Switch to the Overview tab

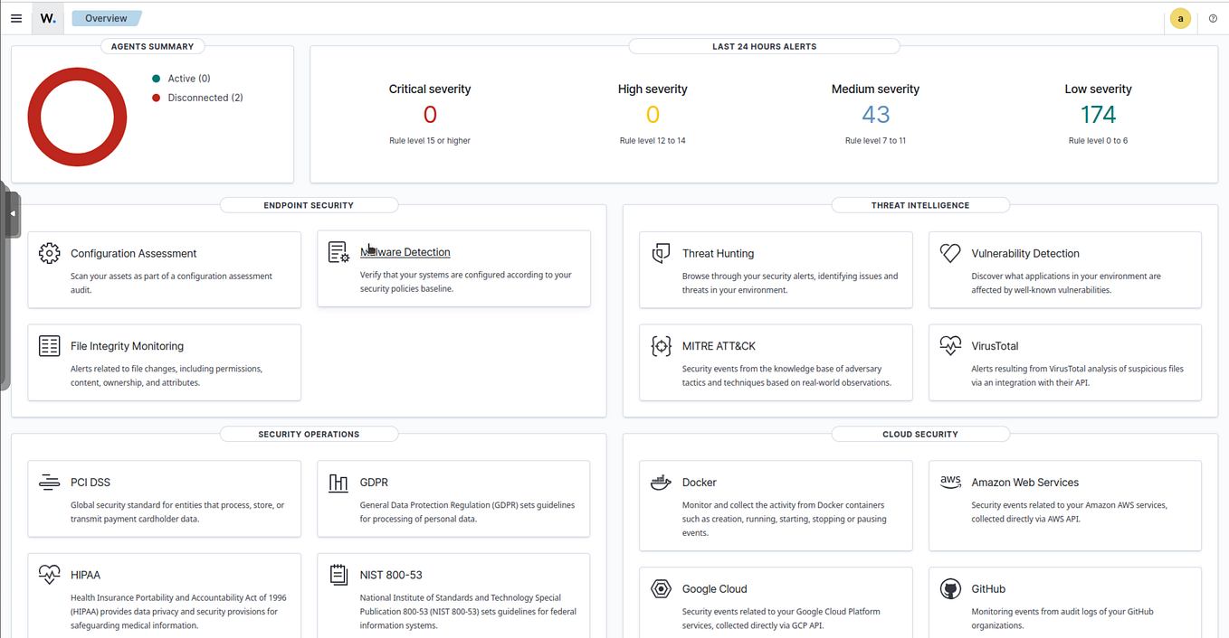click(x=106, y=17)
